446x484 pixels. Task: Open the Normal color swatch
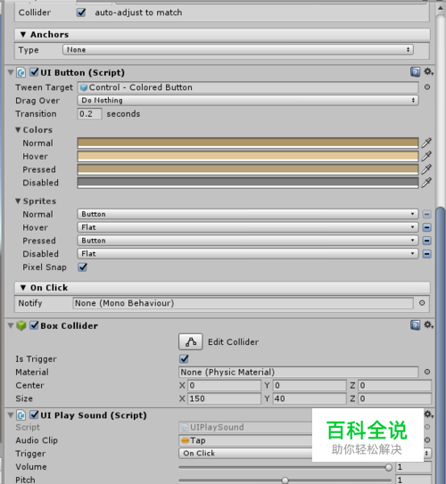coord(248,144)
